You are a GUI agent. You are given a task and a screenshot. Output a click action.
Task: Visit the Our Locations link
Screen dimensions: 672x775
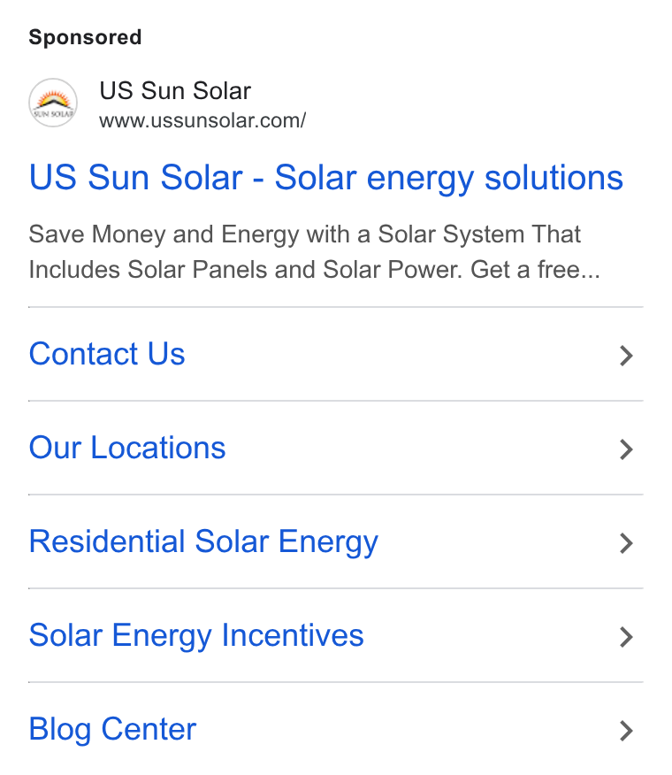pos(127,448)
